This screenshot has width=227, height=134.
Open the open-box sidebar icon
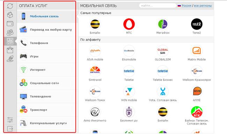tap(10, 15)
